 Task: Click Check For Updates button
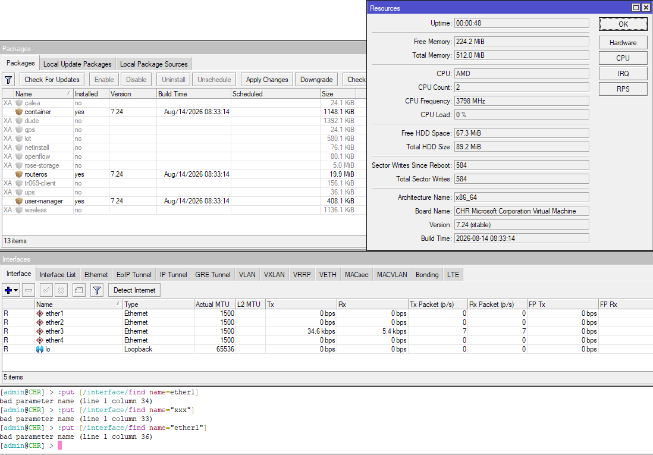52,80
